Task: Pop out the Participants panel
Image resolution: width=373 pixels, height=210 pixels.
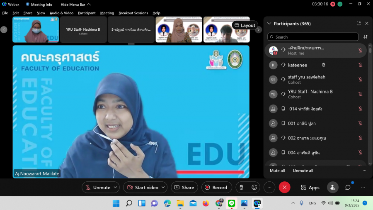Action: click(x=358, y=24)
